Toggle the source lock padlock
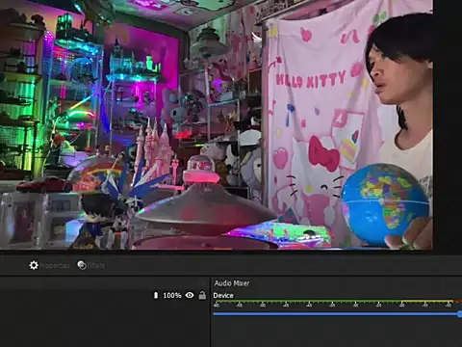The height and width of the screenshot is (347, 462). pos(202,295)
